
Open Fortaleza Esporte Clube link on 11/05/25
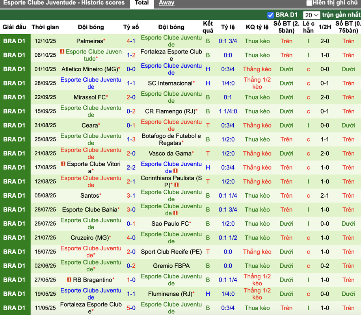[91, 308]
